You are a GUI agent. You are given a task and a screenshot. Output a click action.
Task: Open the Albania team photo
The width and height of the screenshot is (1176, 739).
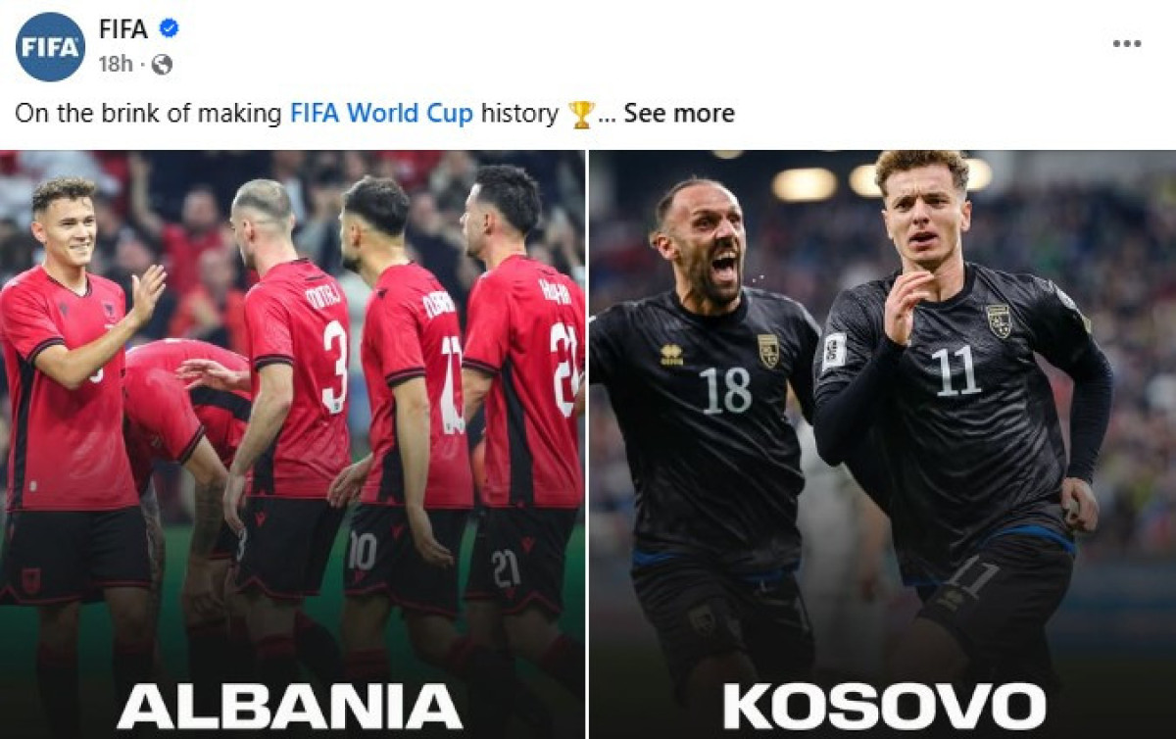292,444
